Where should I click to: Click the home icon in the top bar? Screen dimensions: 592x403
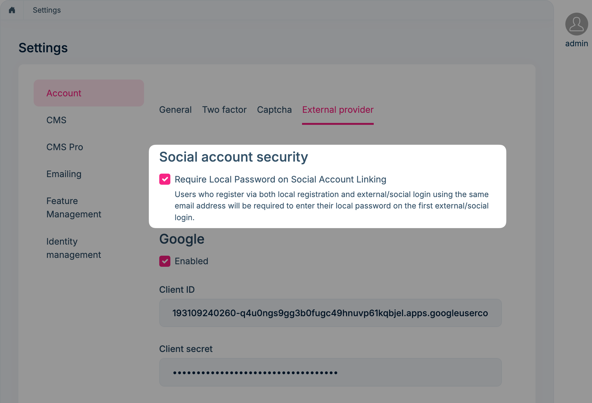pos(12,10)
